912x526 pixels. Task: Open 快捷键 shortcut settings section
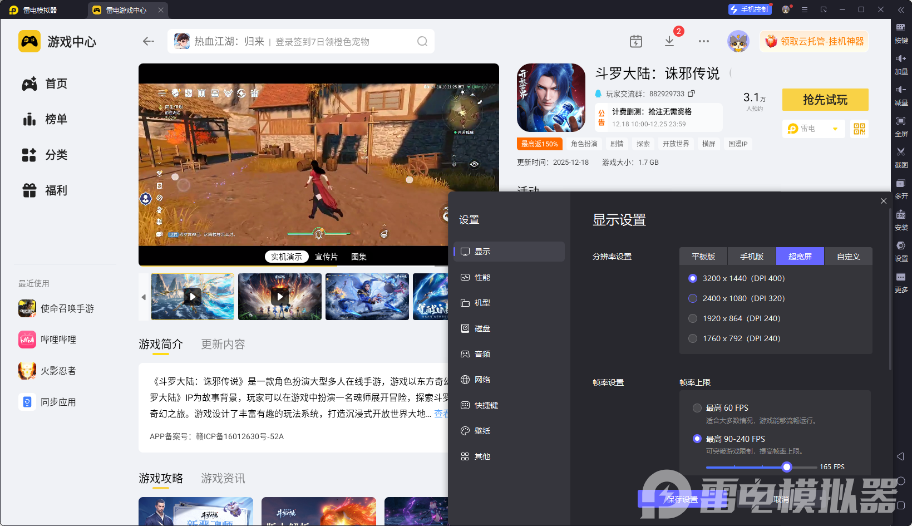[509, 405]
